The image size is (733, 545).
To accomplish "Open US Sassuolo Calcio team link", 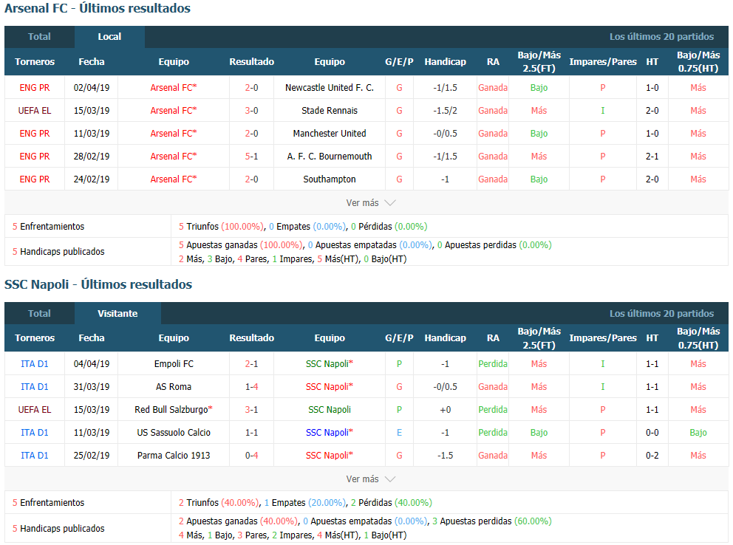I will click(x=174, y=433).
